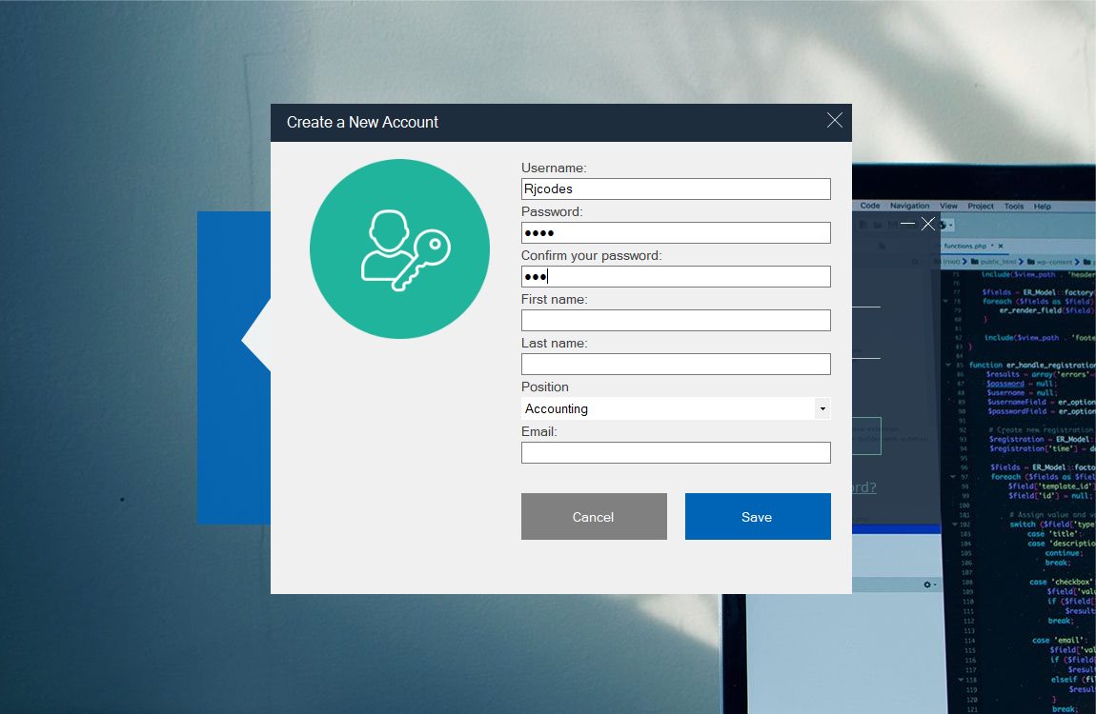Open the Tools menu in the background editor
This screenshot has height=714, width=1096.
click(x=1014, y=206)
